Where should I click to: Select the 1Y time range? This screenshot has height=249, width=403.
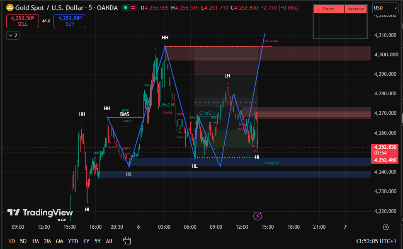pyautogui.click(x=86, y=241)
